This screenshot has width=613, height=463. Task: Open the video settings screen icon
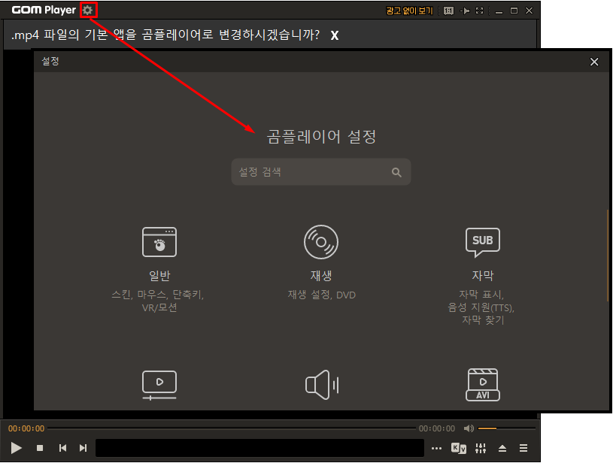click(159, 386)
